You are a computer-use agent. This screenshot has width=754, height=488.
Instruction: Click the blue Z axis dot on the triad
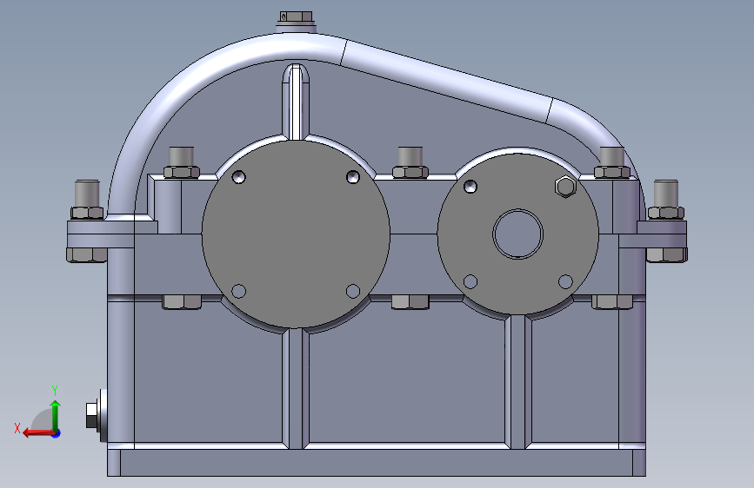point(57,433)
